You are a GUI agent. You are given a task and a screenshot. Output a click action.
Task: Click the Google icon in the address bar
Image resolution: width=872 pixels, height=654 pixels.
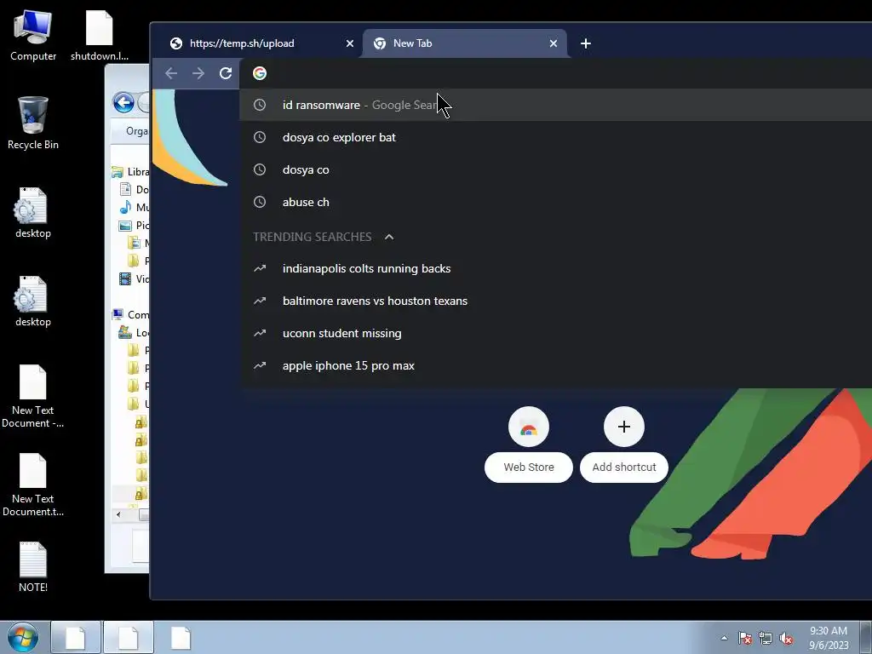pos(260,73)
